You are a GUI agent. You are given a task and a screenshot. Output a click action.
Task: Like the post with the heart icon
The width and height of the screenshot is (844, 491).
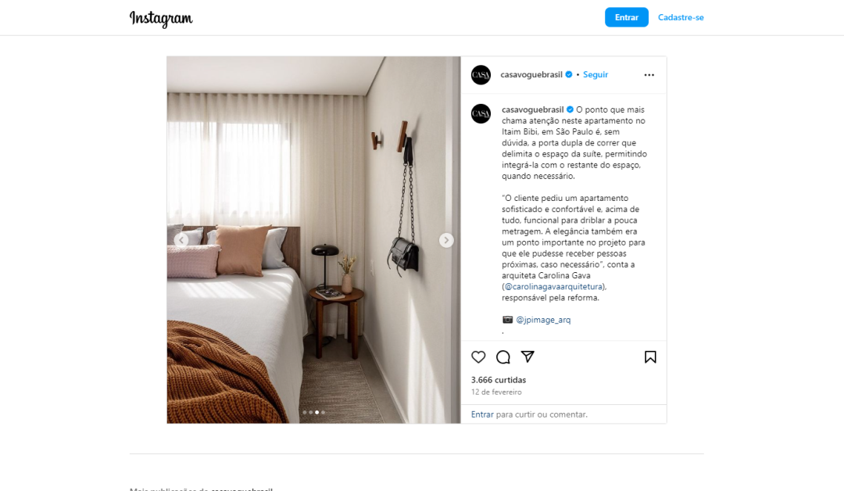pos(478,357)
